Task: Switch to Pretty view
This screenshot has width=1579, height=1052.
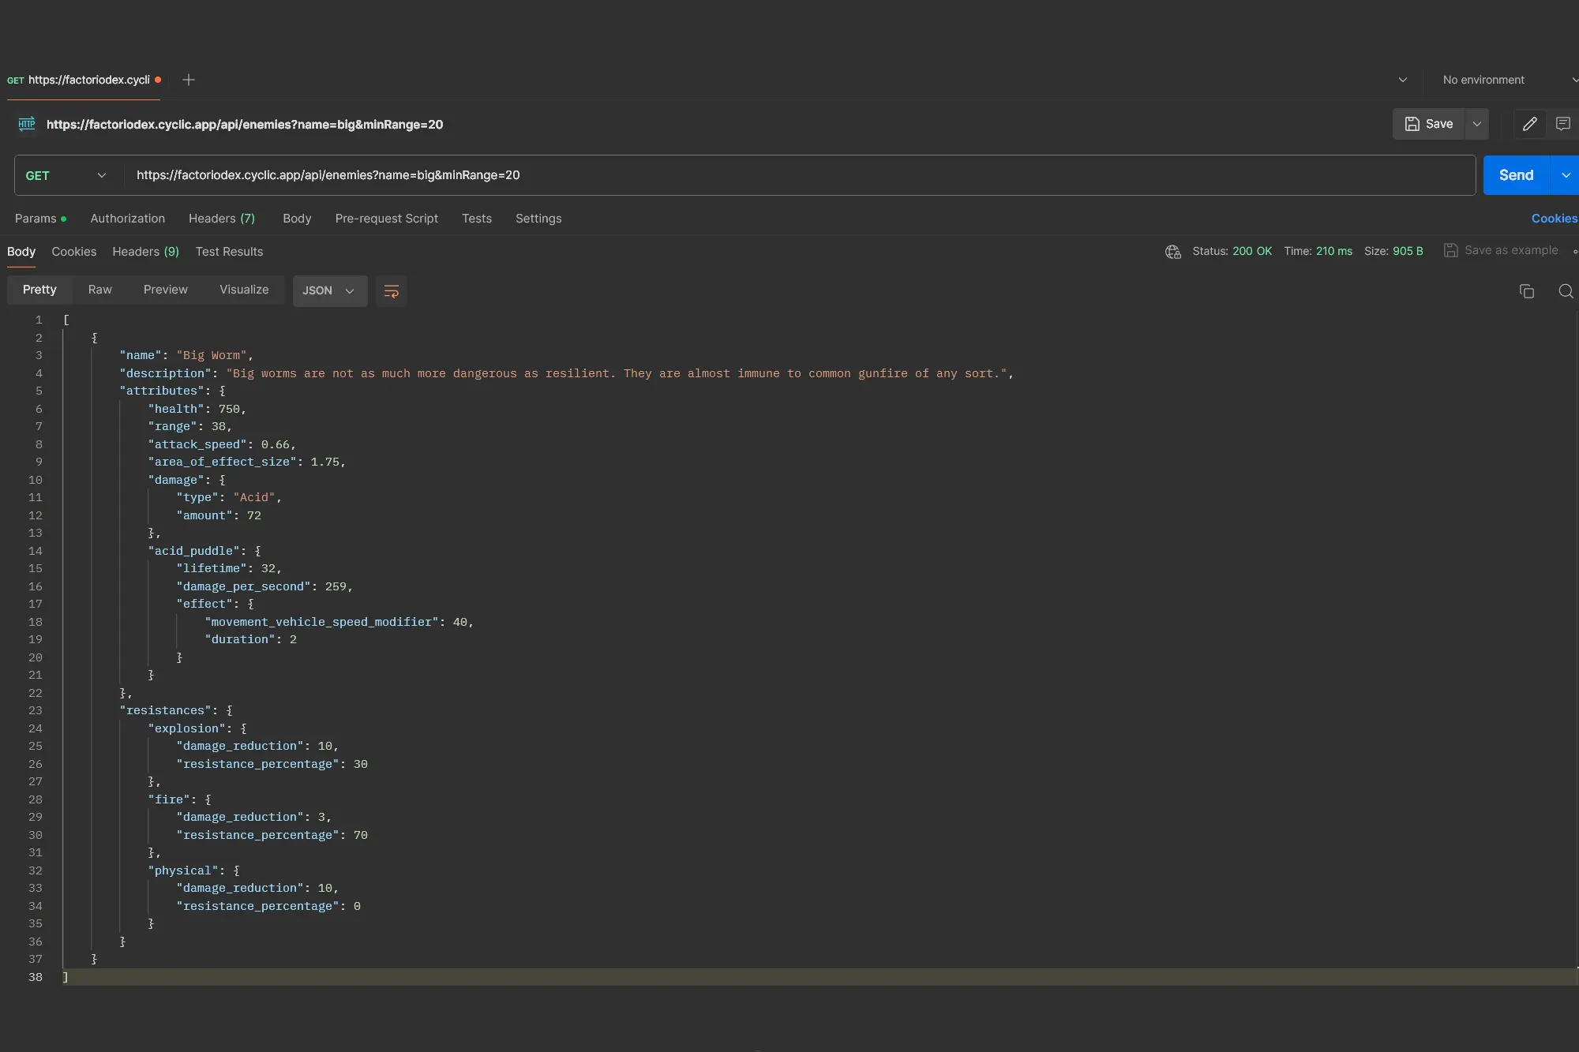Action: pos(39,290)
